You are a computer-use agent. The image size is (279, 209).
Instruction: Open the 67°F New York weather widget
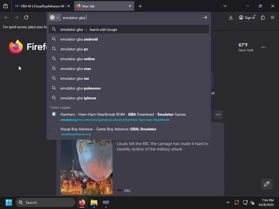246,47
